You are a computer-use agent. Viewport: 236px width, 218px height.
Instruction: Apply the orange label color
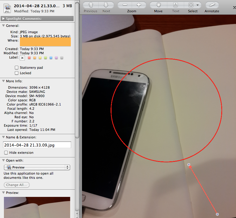tap(35, 58)
